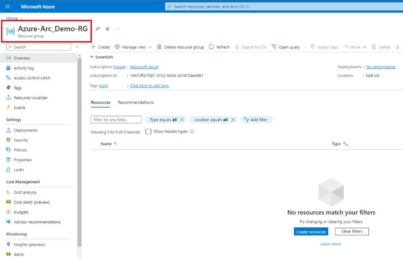The image size is (403, 259).
Task: Show the hidden types info icon
Action: 192,132
